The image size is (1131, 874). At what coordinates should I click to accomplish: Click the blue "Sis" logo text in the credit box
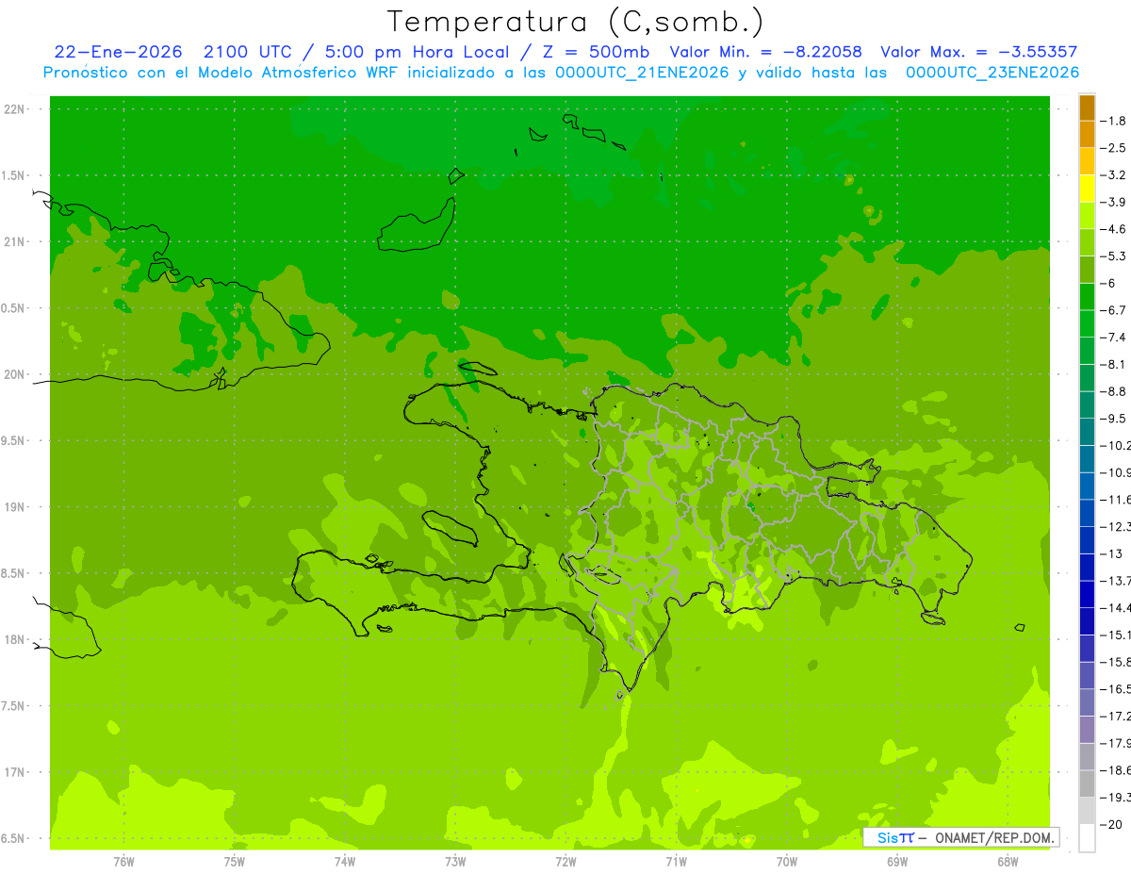click(x=887, y=837)
